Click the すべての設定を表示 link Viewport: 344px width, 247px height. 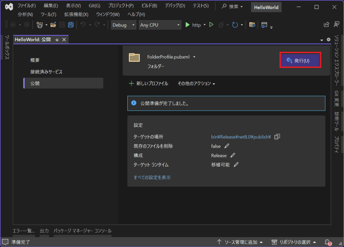click(152, 177)
